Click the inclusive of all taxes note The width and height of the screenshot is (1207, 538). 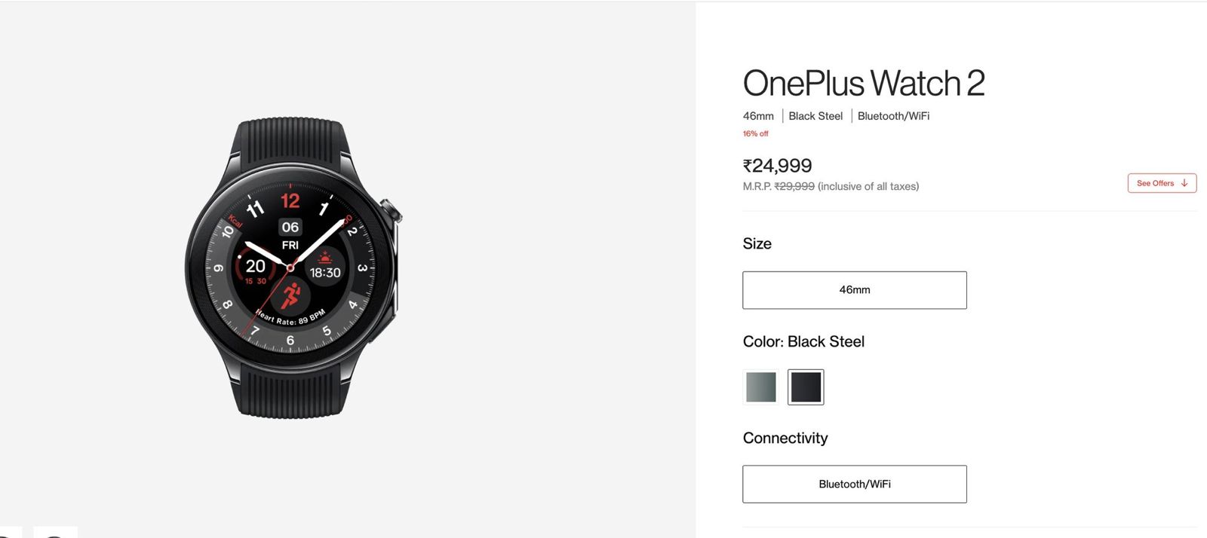[868, 186]
